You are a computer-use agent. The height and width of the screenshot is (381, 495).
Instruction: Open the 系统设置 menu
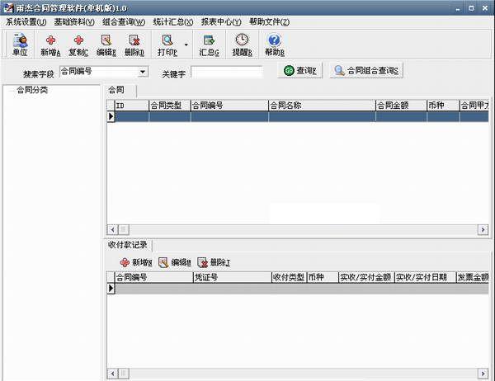(26, 21)
